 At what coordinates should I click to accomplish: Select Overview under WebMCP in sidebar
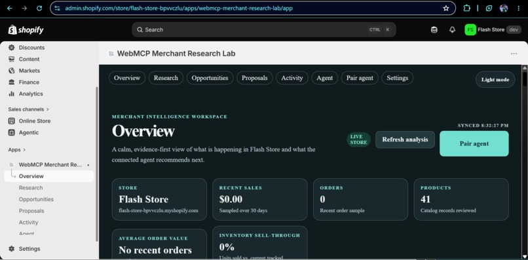click(49, 176)
